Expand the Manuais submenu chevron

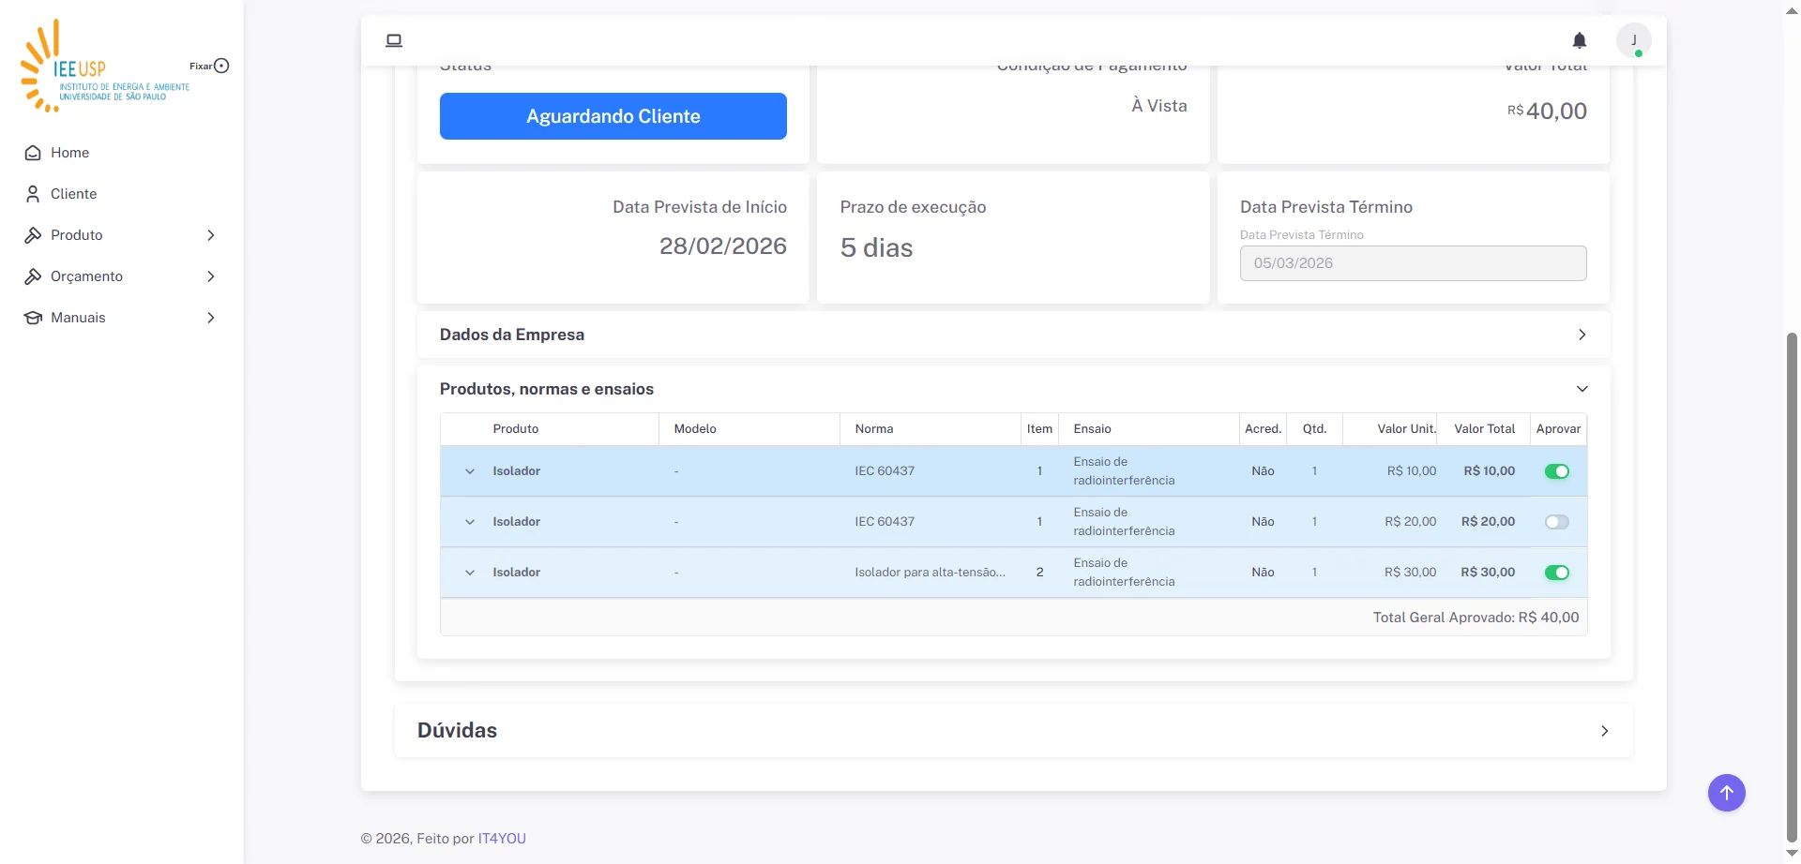(x=211, y=318)
